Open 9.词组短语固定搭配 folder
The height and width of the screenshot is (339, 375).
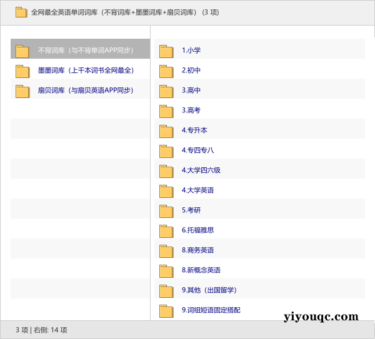pyautogui.click(x=211, y=310)
